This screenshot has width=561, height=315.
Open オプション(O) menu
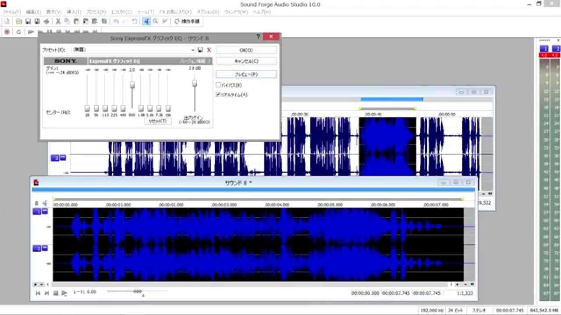click(x=208, y=12)
